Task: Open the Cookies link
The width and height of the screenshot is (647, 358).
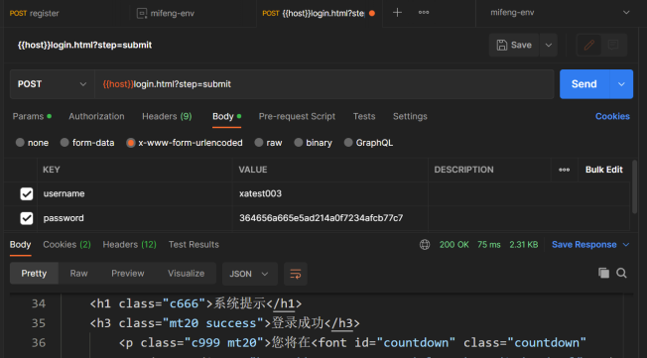Action: [612, 116]
